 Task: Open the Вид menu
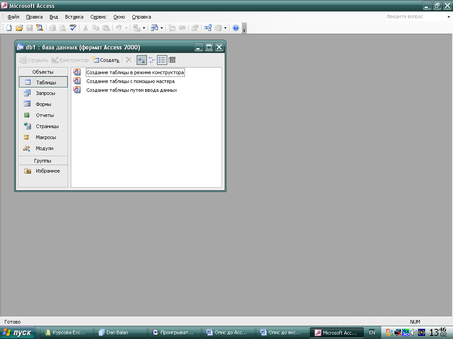(54, 17)
